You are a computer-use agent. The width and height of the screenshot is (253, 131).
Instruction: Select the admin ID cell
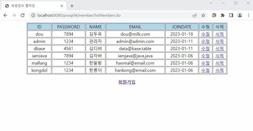tap(39, 41)
